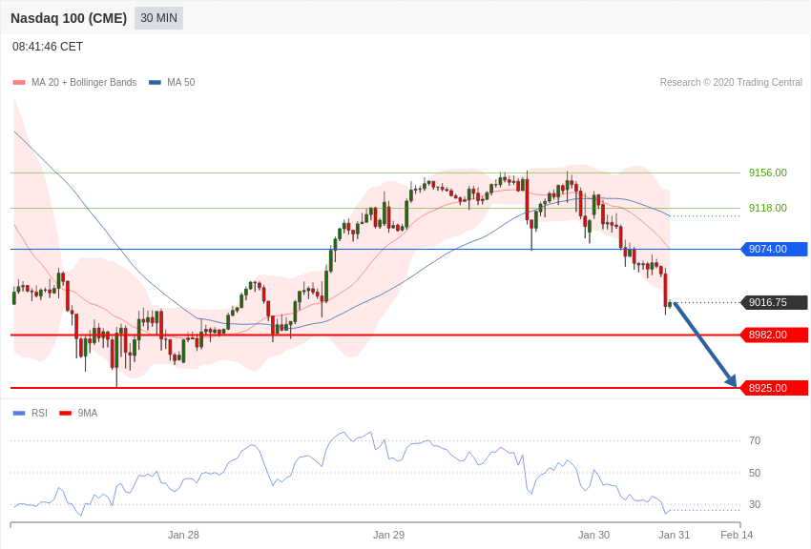Image resolution: width=811 pixels, height=549 pixels.
Task: Click the MA 50 legend color swatch
Action: tap(156, 82)
